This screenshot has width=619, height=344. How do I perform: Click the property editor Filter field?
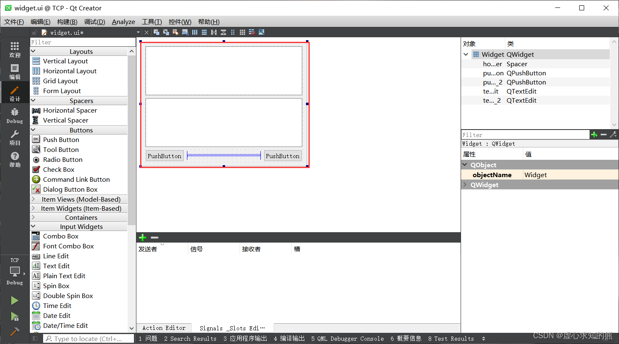tap(525, 135)
